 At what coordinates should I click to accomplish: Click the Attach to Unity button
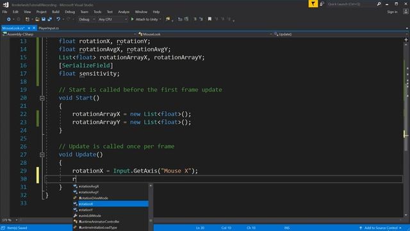coord(144,19)
